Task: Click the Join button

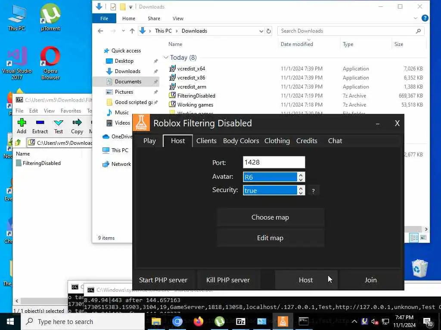Action: [x=370, y=280]
